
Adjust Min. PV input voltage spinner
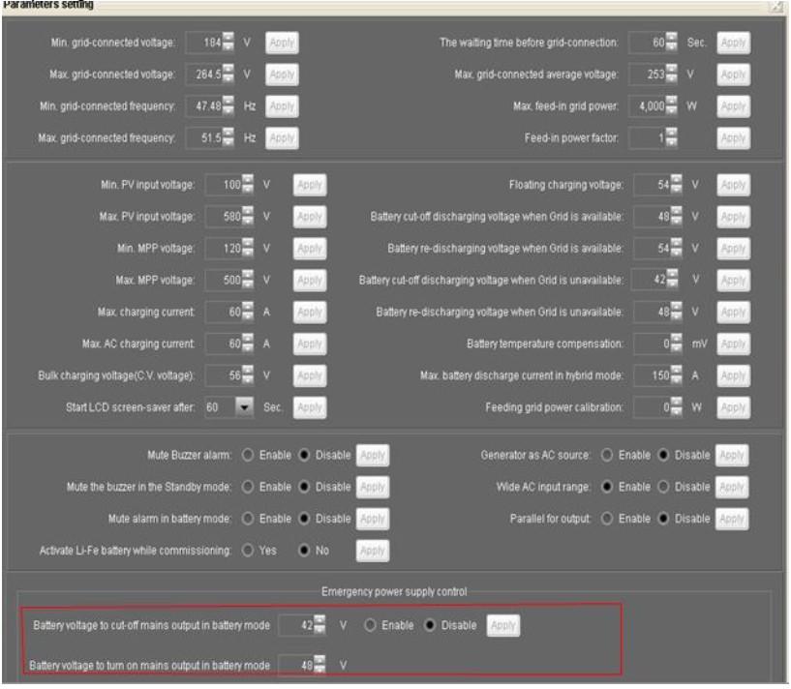248,185
